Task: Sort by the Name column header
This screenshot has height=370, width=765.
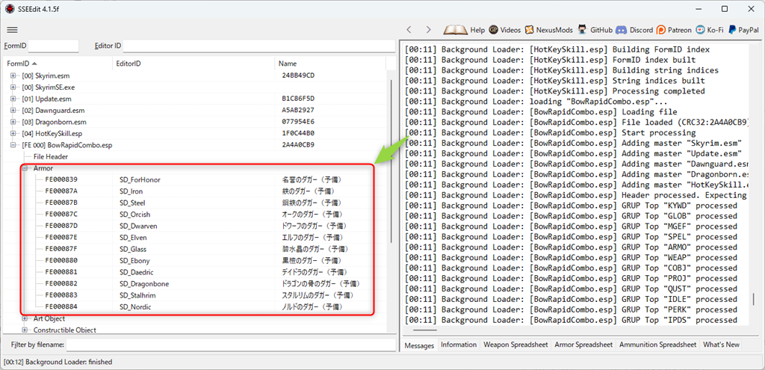Action: coord(330,64)
